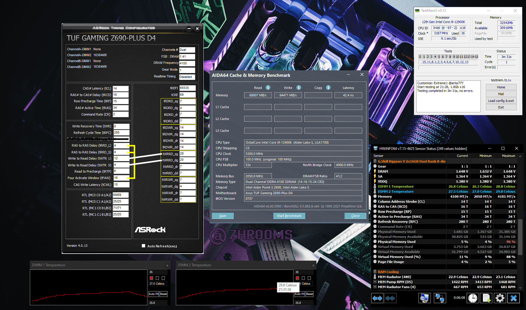This screenshot has height=310, width=526.
Task: Click the DRAM voltage lightning icon in HWiNFO
Action: tap(375, 171)
